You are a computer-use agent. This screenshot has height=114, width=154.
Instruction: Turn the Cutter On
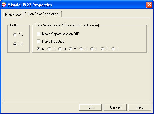15,35
